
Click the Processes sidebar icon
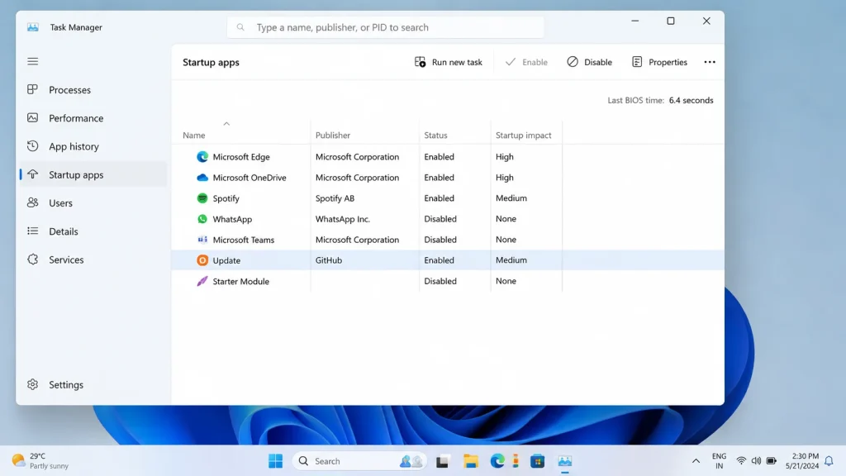pos(33,89)
